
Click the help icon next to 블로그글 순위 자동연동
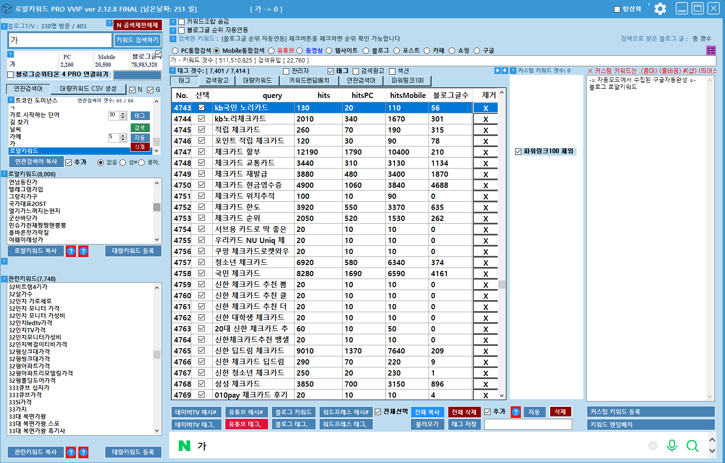point(173,31)
